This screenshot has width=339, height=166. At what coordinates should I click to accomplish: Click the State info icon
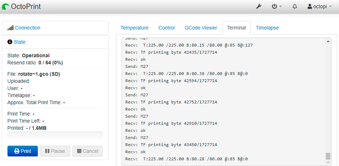click(x=10, y=42)
